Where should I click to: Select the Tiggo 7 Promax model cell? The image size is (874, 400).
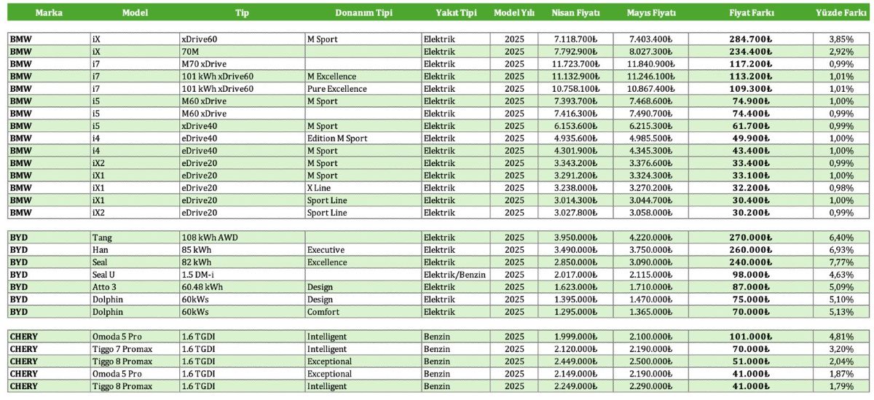[135, 349]
